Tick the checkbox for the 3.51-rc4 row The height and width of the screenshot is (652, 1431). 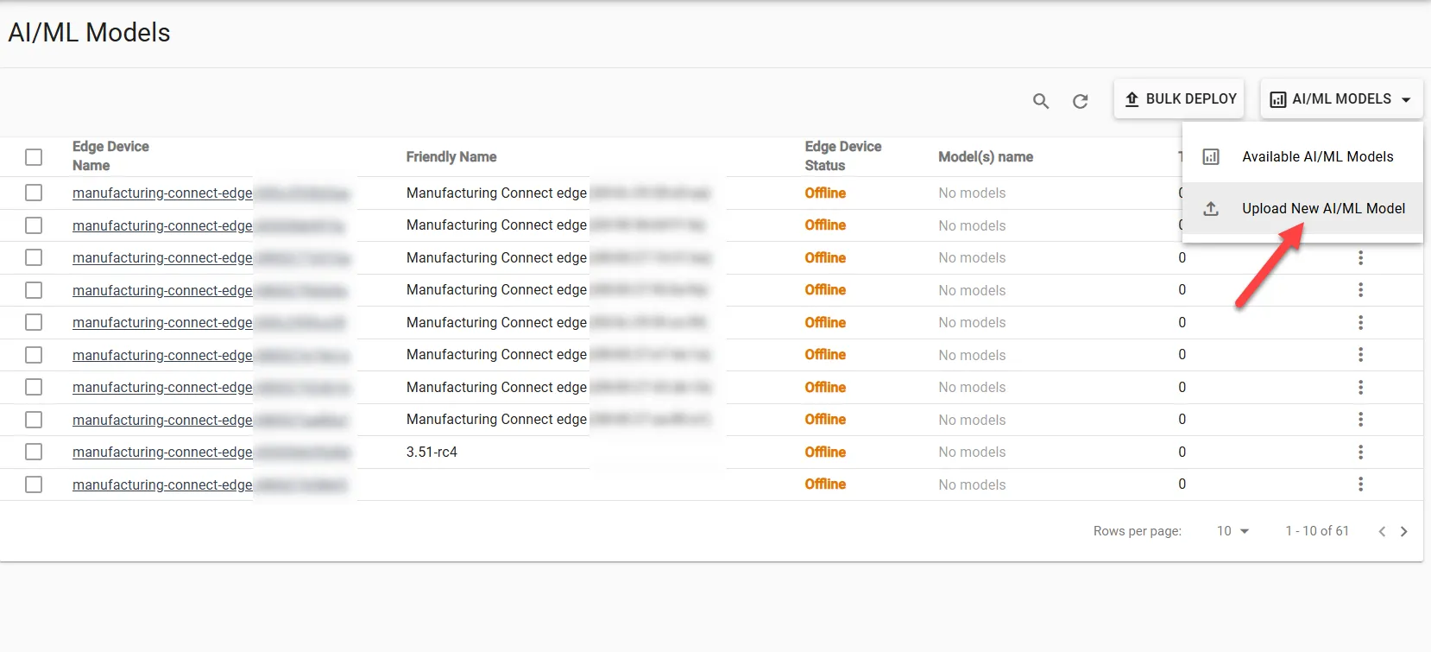34,452
